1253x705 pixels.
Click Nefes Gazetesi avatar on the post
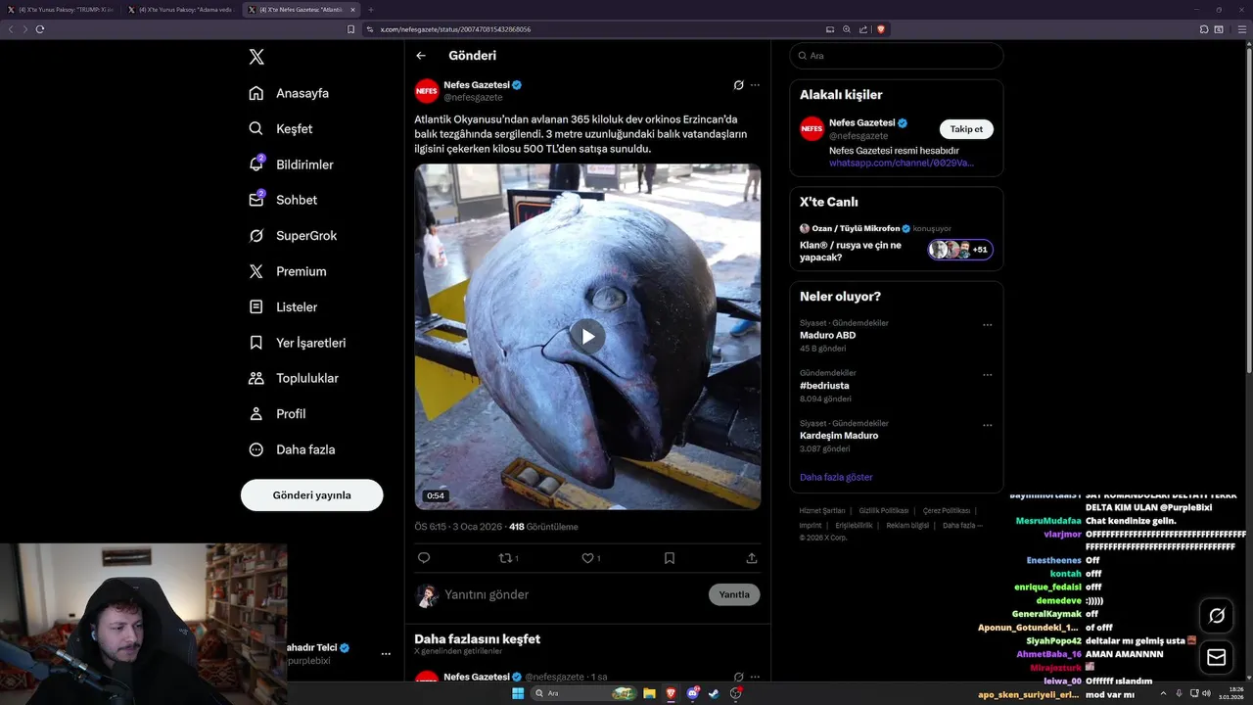point(427,91)
